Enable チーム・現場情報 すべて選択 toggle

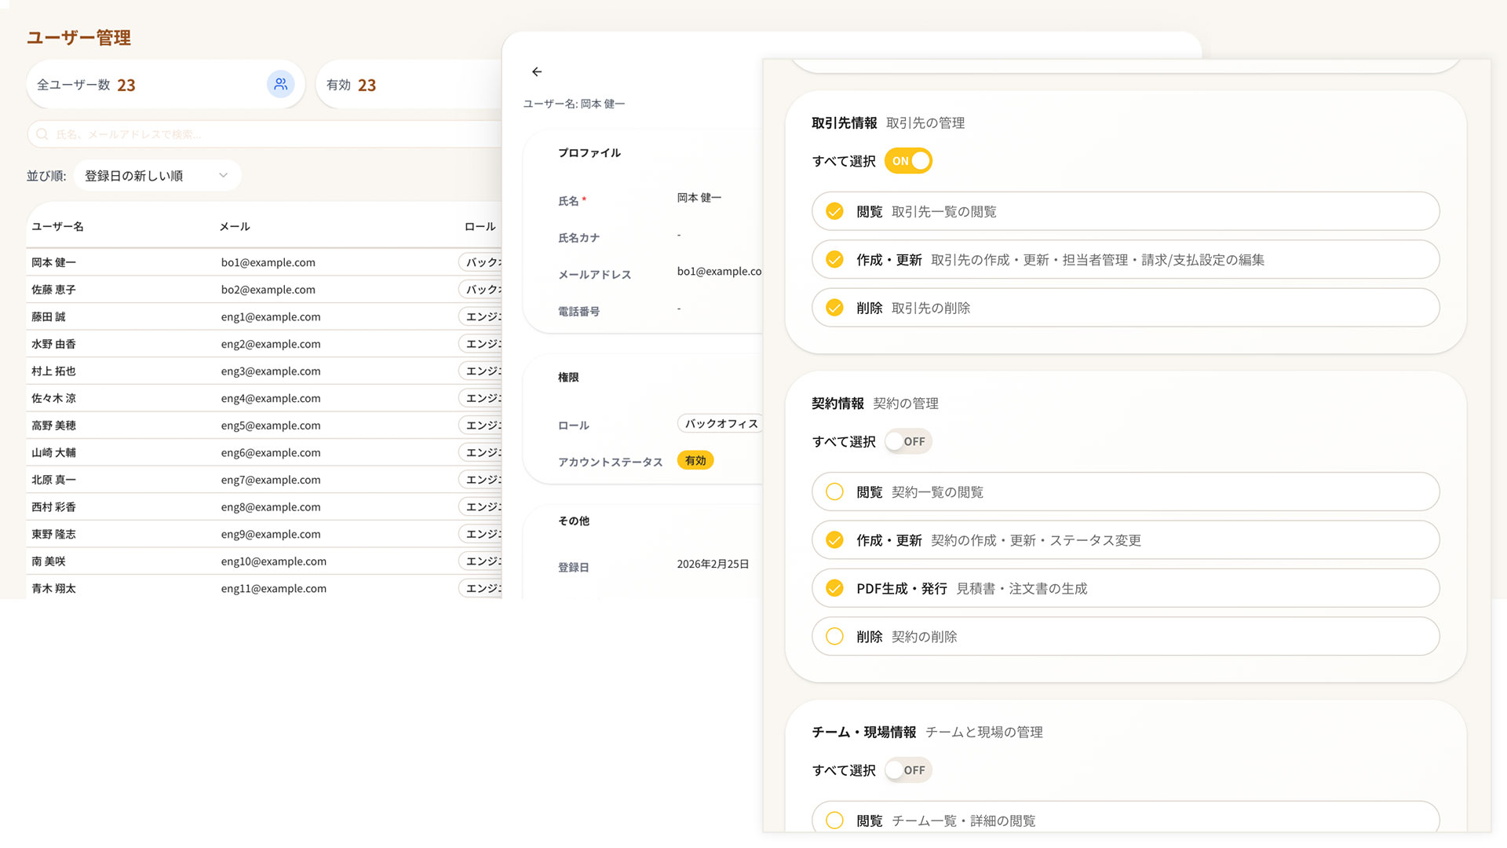click(x=908, y=770)
